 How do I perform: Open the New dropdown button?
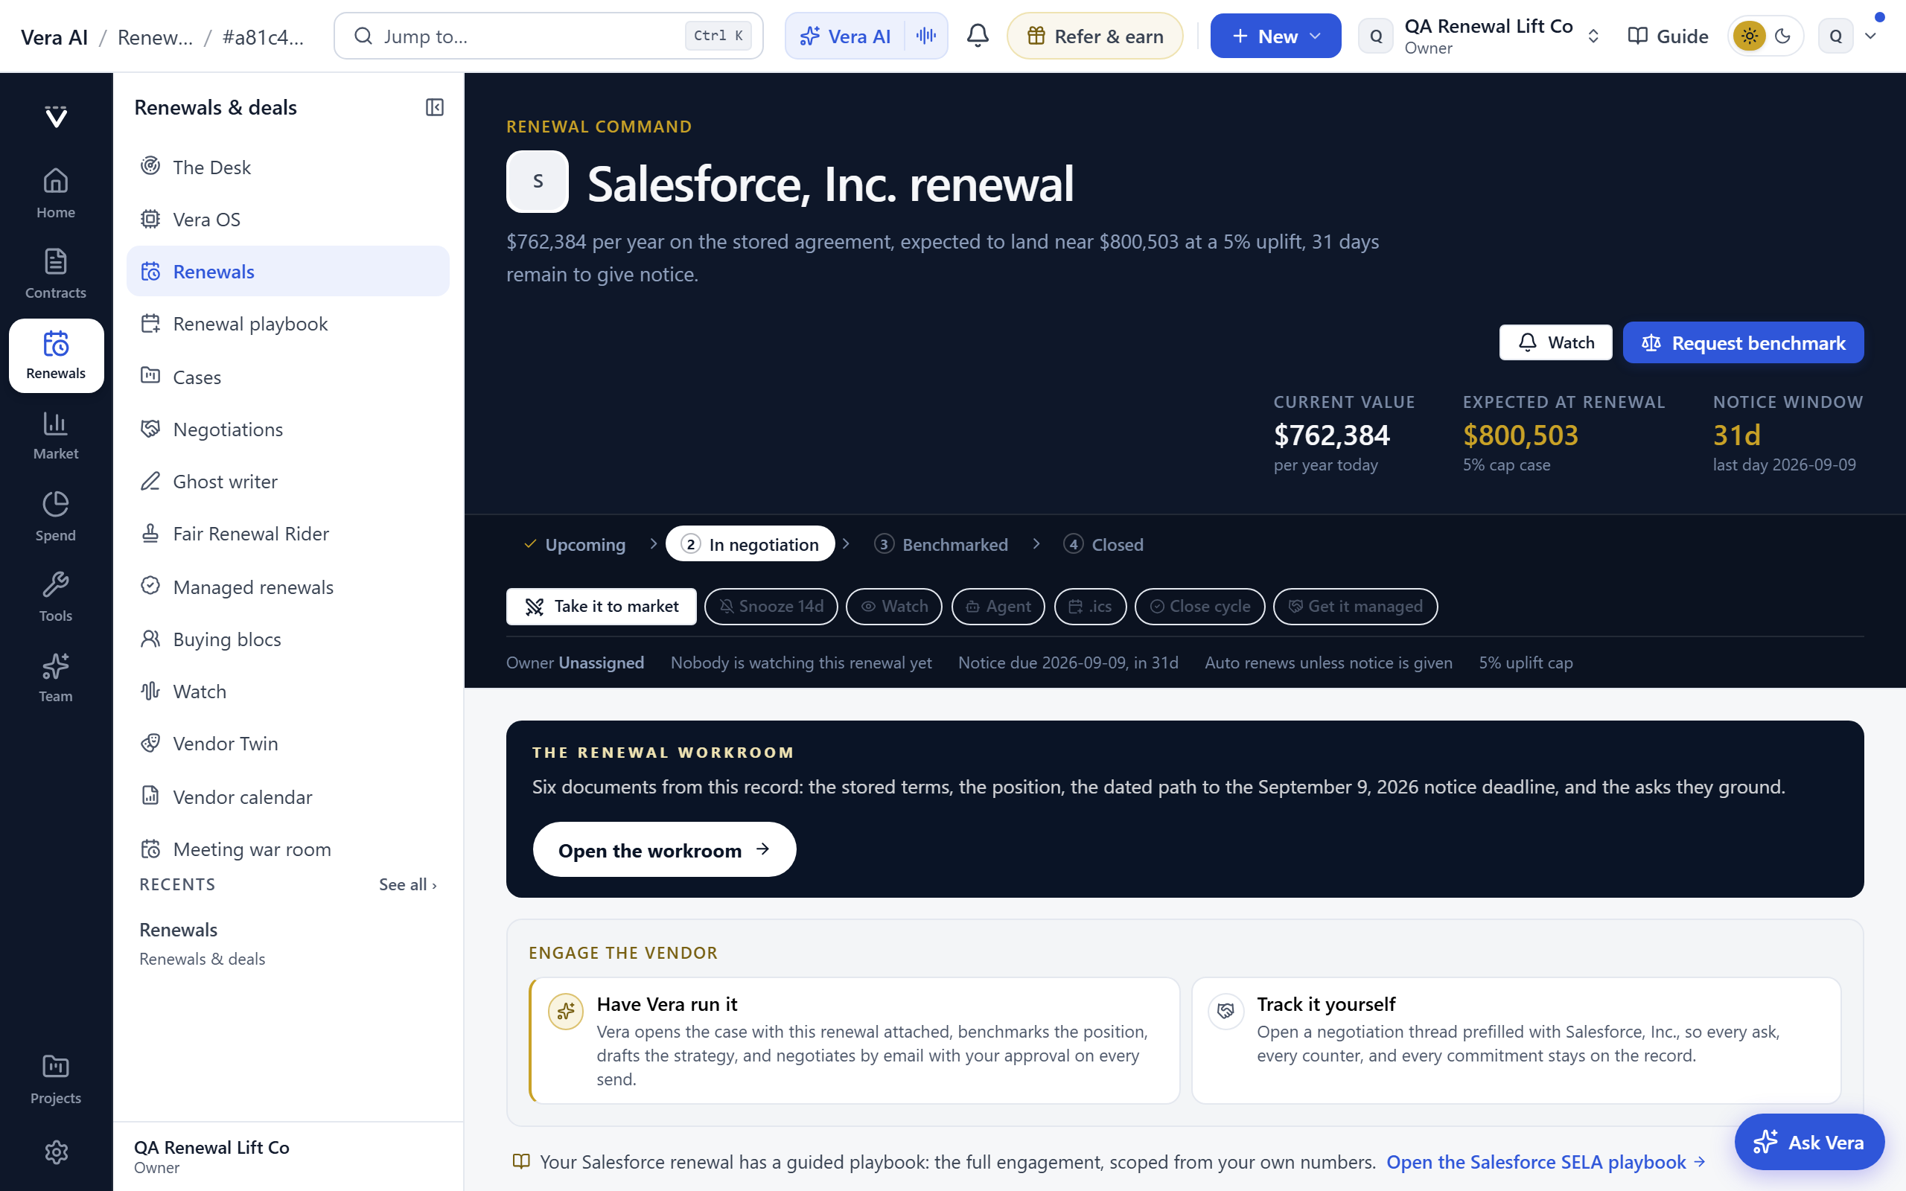[1275, 36]
